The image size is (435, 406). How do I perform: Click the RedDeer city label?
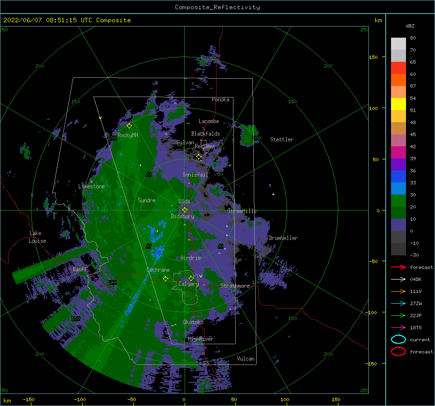click(x=205, y=146)
